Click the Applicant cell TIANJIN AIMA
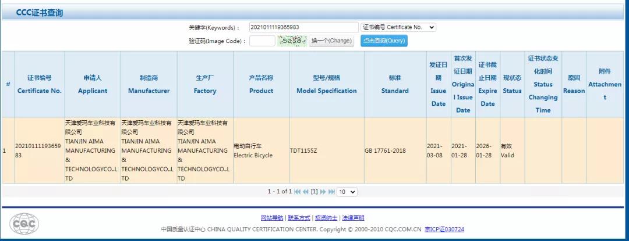 [x=93, y=150]
